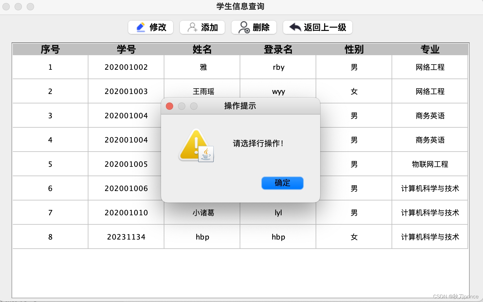
Task: Click the back arrow icon on 返回上一级
Action: tap(295, 27)
